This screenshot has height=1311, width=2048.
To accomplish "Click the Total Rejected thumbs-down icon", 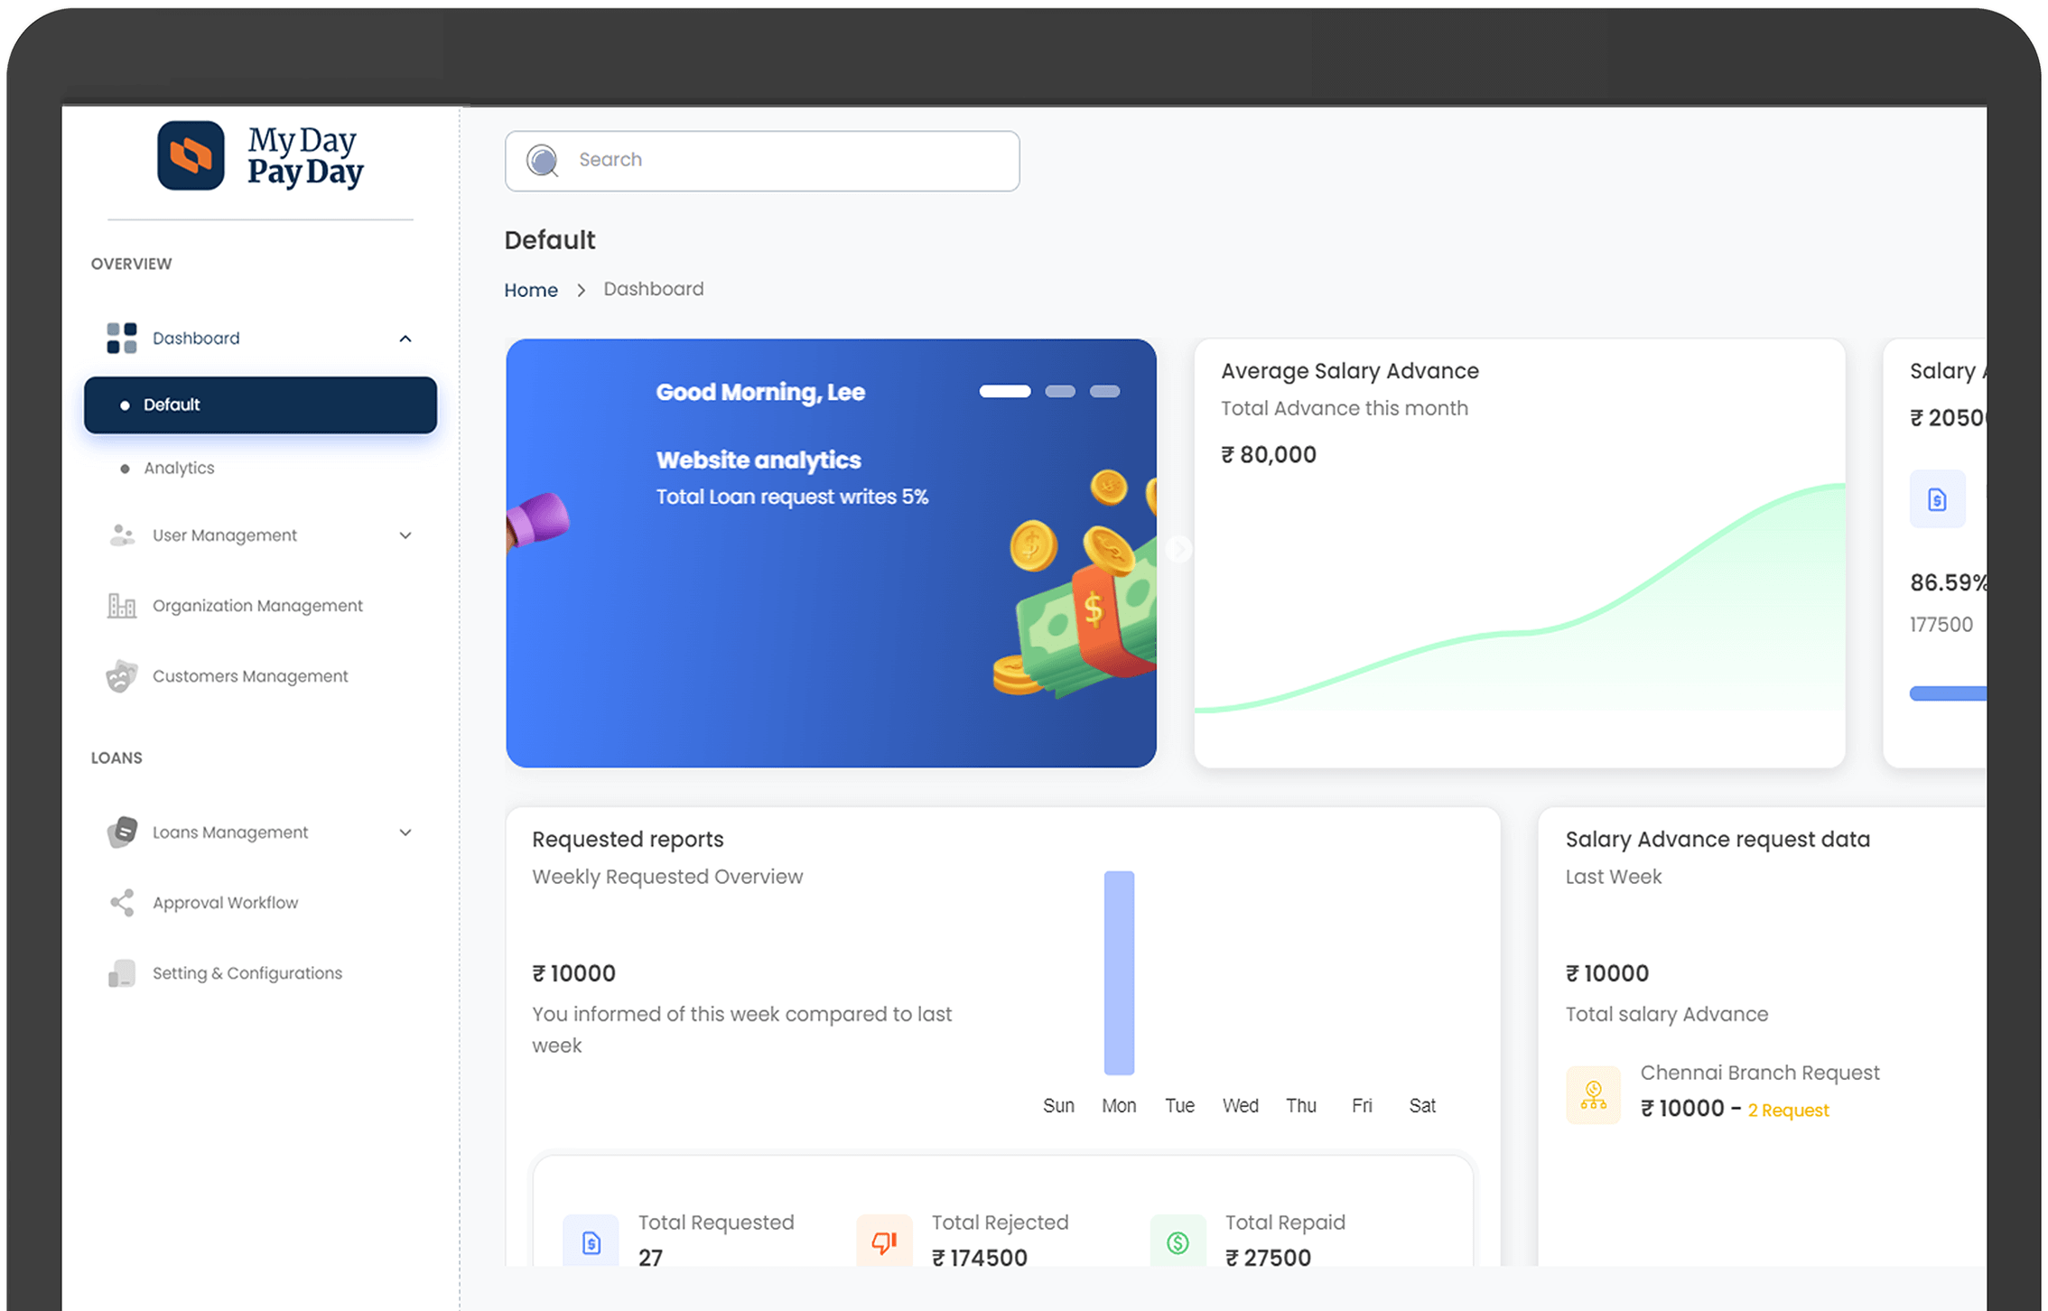I will click(884, 1242).
